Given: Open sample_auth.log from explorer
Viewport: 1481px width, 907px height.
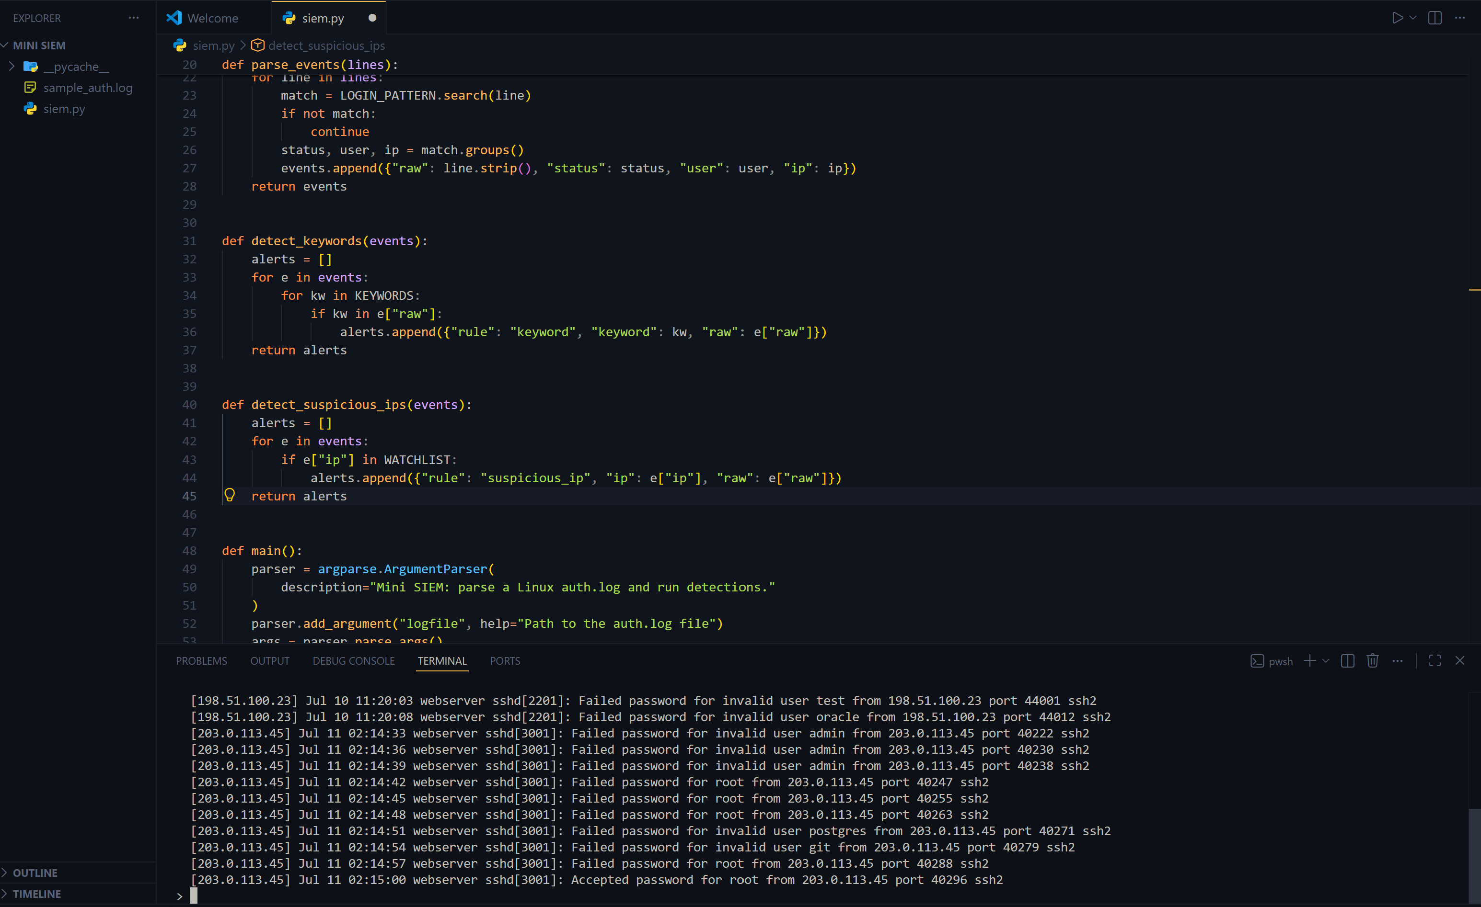Looking at the screenshot, I should [x=88, y=88].
